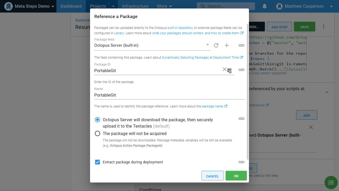The width and height of the screenshot is (339, 191).
Task: Open the task list floating button
Action: [x=331, y=183]
